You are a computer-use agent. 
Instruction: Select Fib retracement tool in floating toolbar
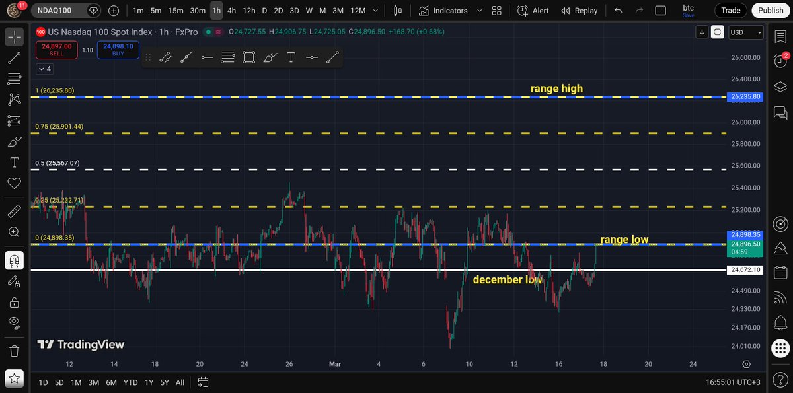[x=228, y=57]
